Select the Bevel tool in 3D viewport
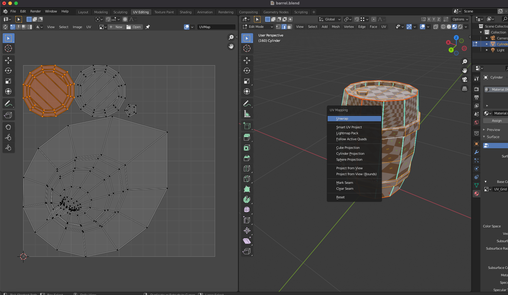This screenshot has height=295, width=508. pyautogui.click(x=247, y=158)
